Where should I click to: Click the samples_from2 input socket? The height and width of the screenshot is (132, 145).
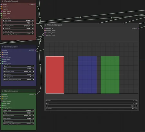click(x=45, y=35)
